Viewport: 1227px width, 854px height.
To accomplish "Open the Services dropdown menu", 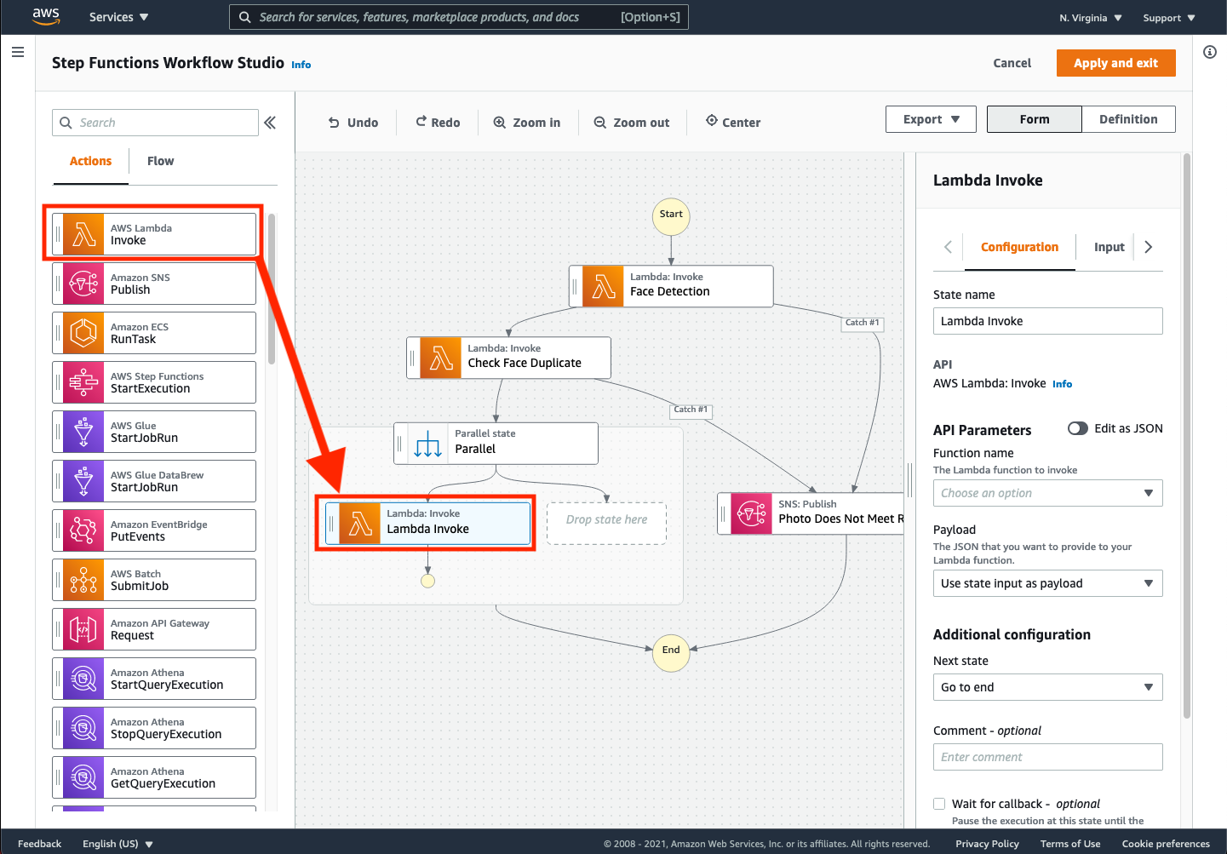I will 119,17.
